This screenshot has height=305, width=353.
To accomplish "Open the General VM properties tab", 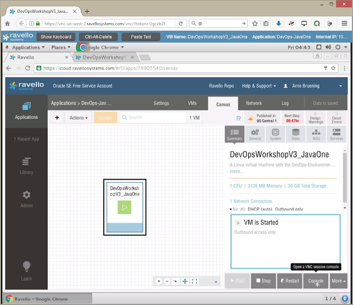I will click(255, 134).
